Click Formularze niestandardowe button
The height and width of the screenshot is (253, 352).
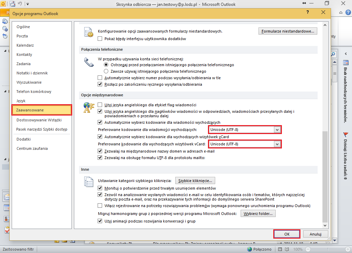coord(288,31)
